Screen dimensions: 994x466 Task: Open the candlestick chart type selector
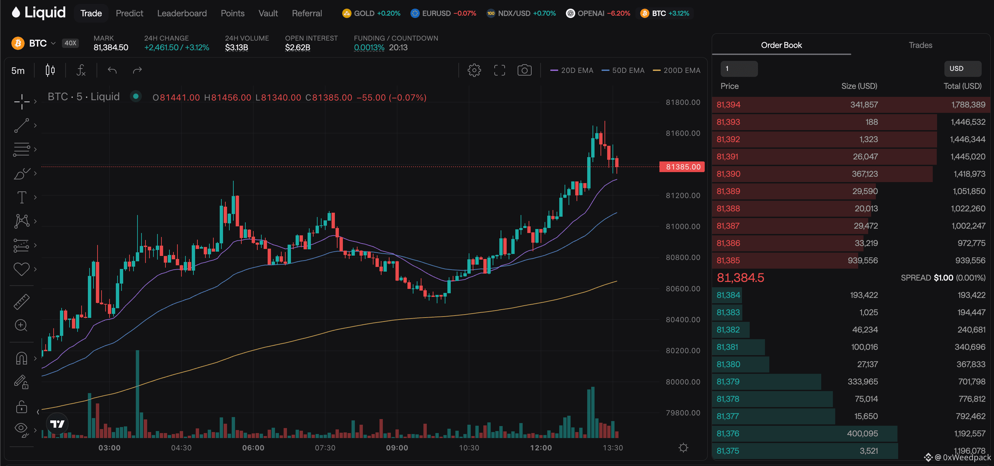point(50,70)
